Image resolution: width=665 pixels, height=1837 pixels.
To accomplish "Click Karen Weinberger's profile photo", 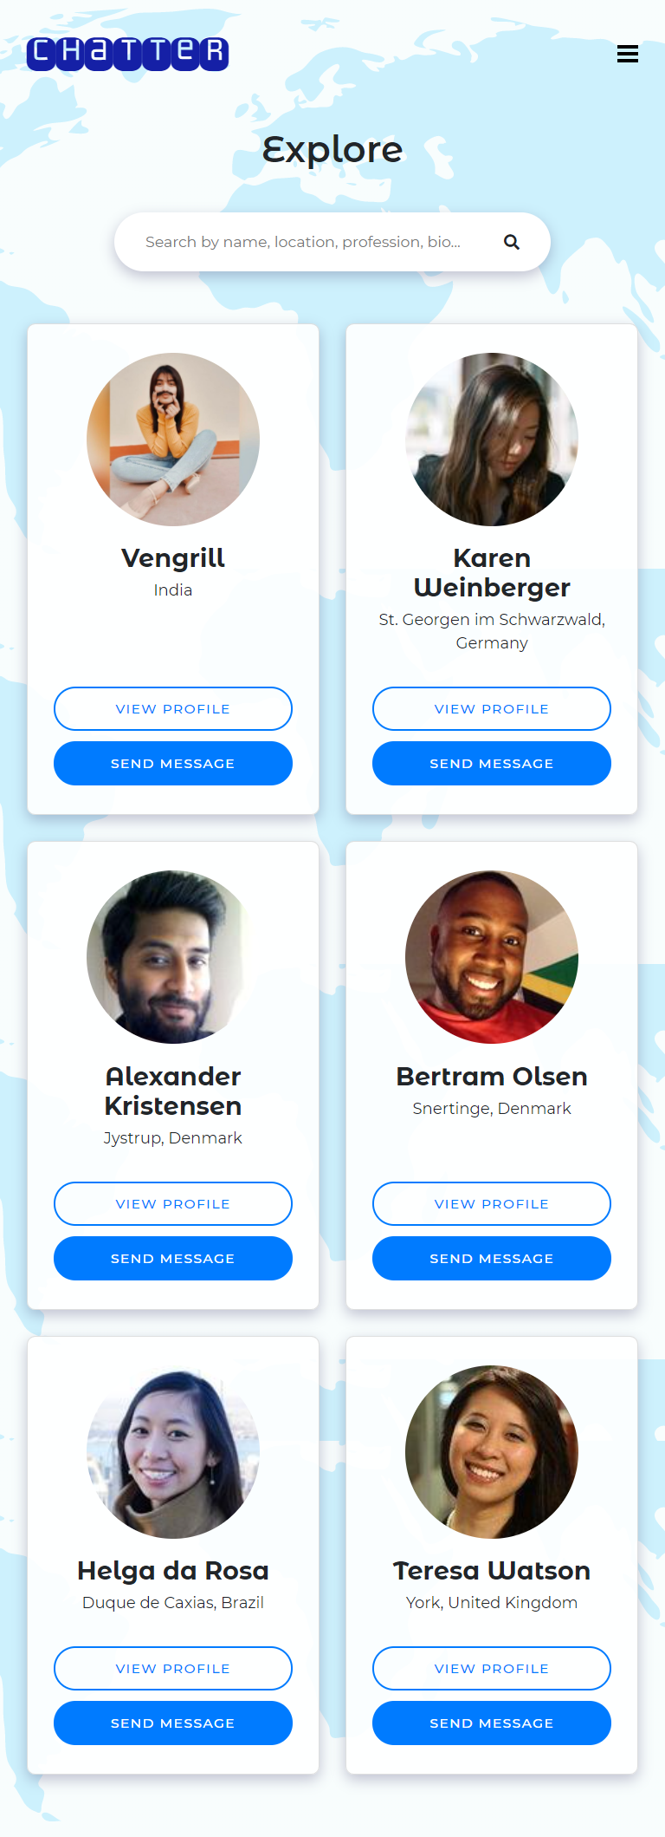I will 492,440.
